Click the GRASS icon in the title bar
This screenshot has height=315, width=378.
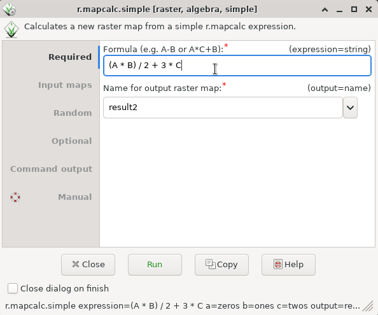click(x=9, y=9)
